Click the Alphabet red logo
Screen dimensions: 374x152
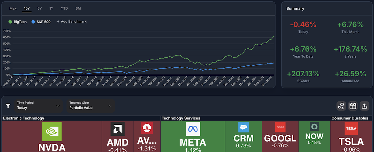[280, 127]
